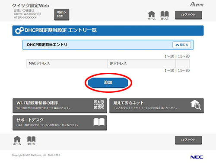The height and width of the screenshot is (166, 216).
Task: Select the lower 1~10 page link
Action: tap(169, 71)
